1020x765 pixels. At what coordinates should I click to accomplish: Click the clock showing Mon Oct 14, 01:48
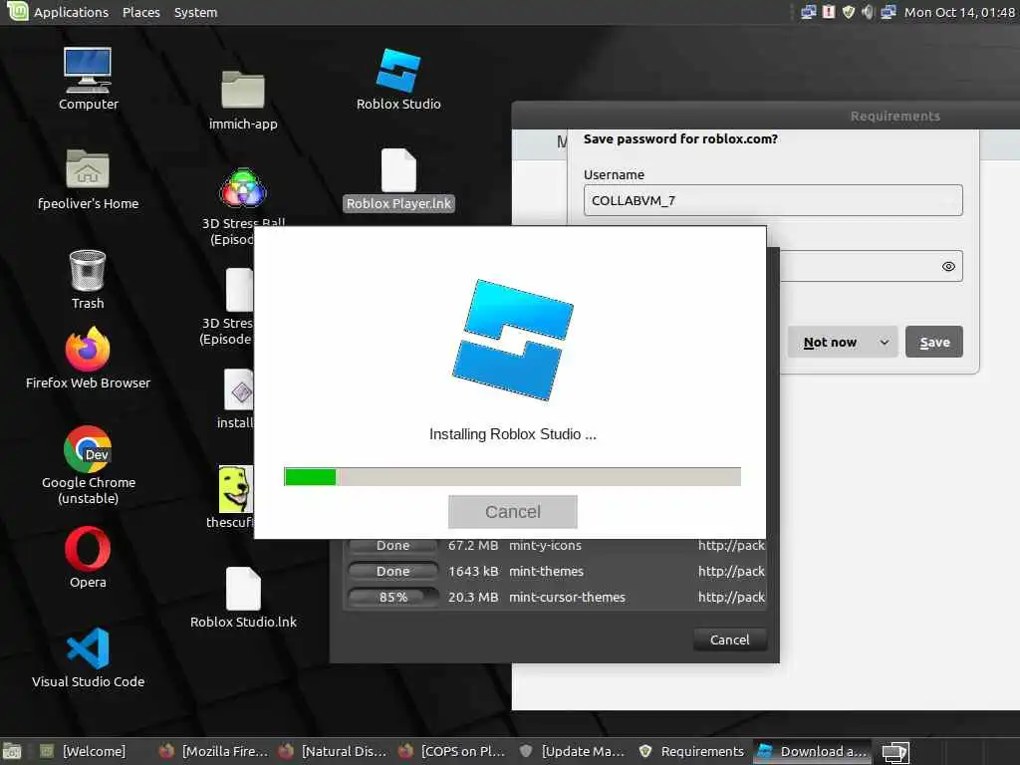[x=959, y=12]
